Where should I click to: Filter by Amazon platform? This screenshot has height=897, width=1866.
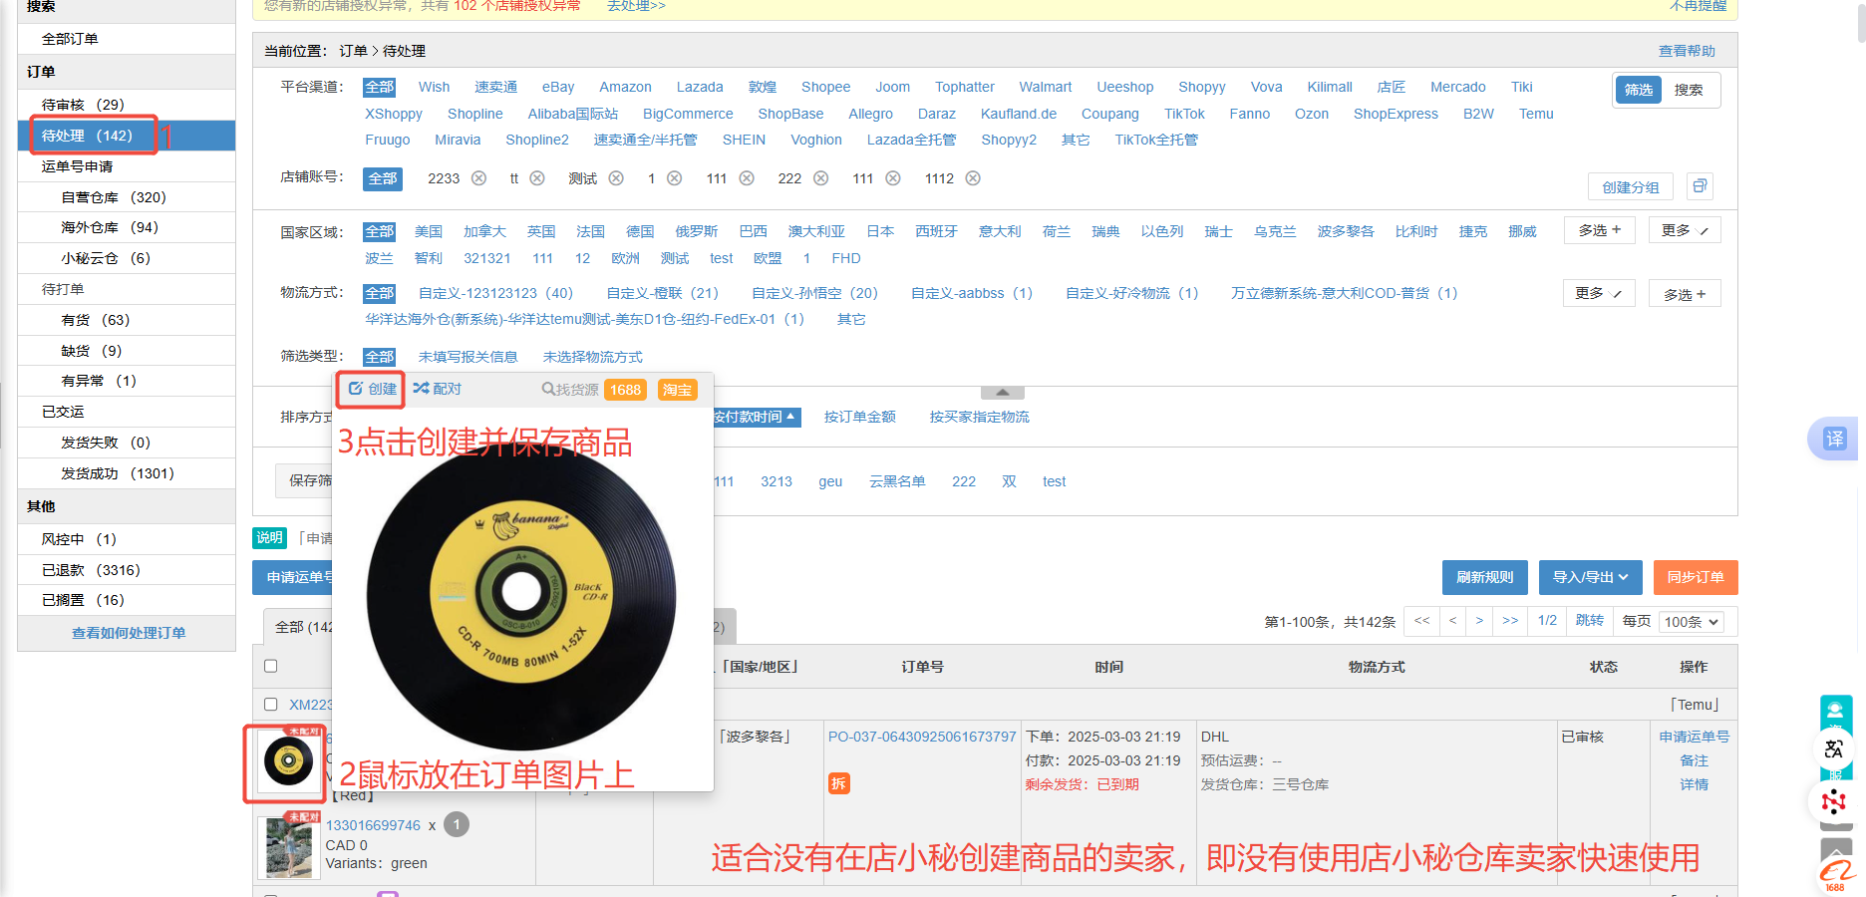(625, 87)
